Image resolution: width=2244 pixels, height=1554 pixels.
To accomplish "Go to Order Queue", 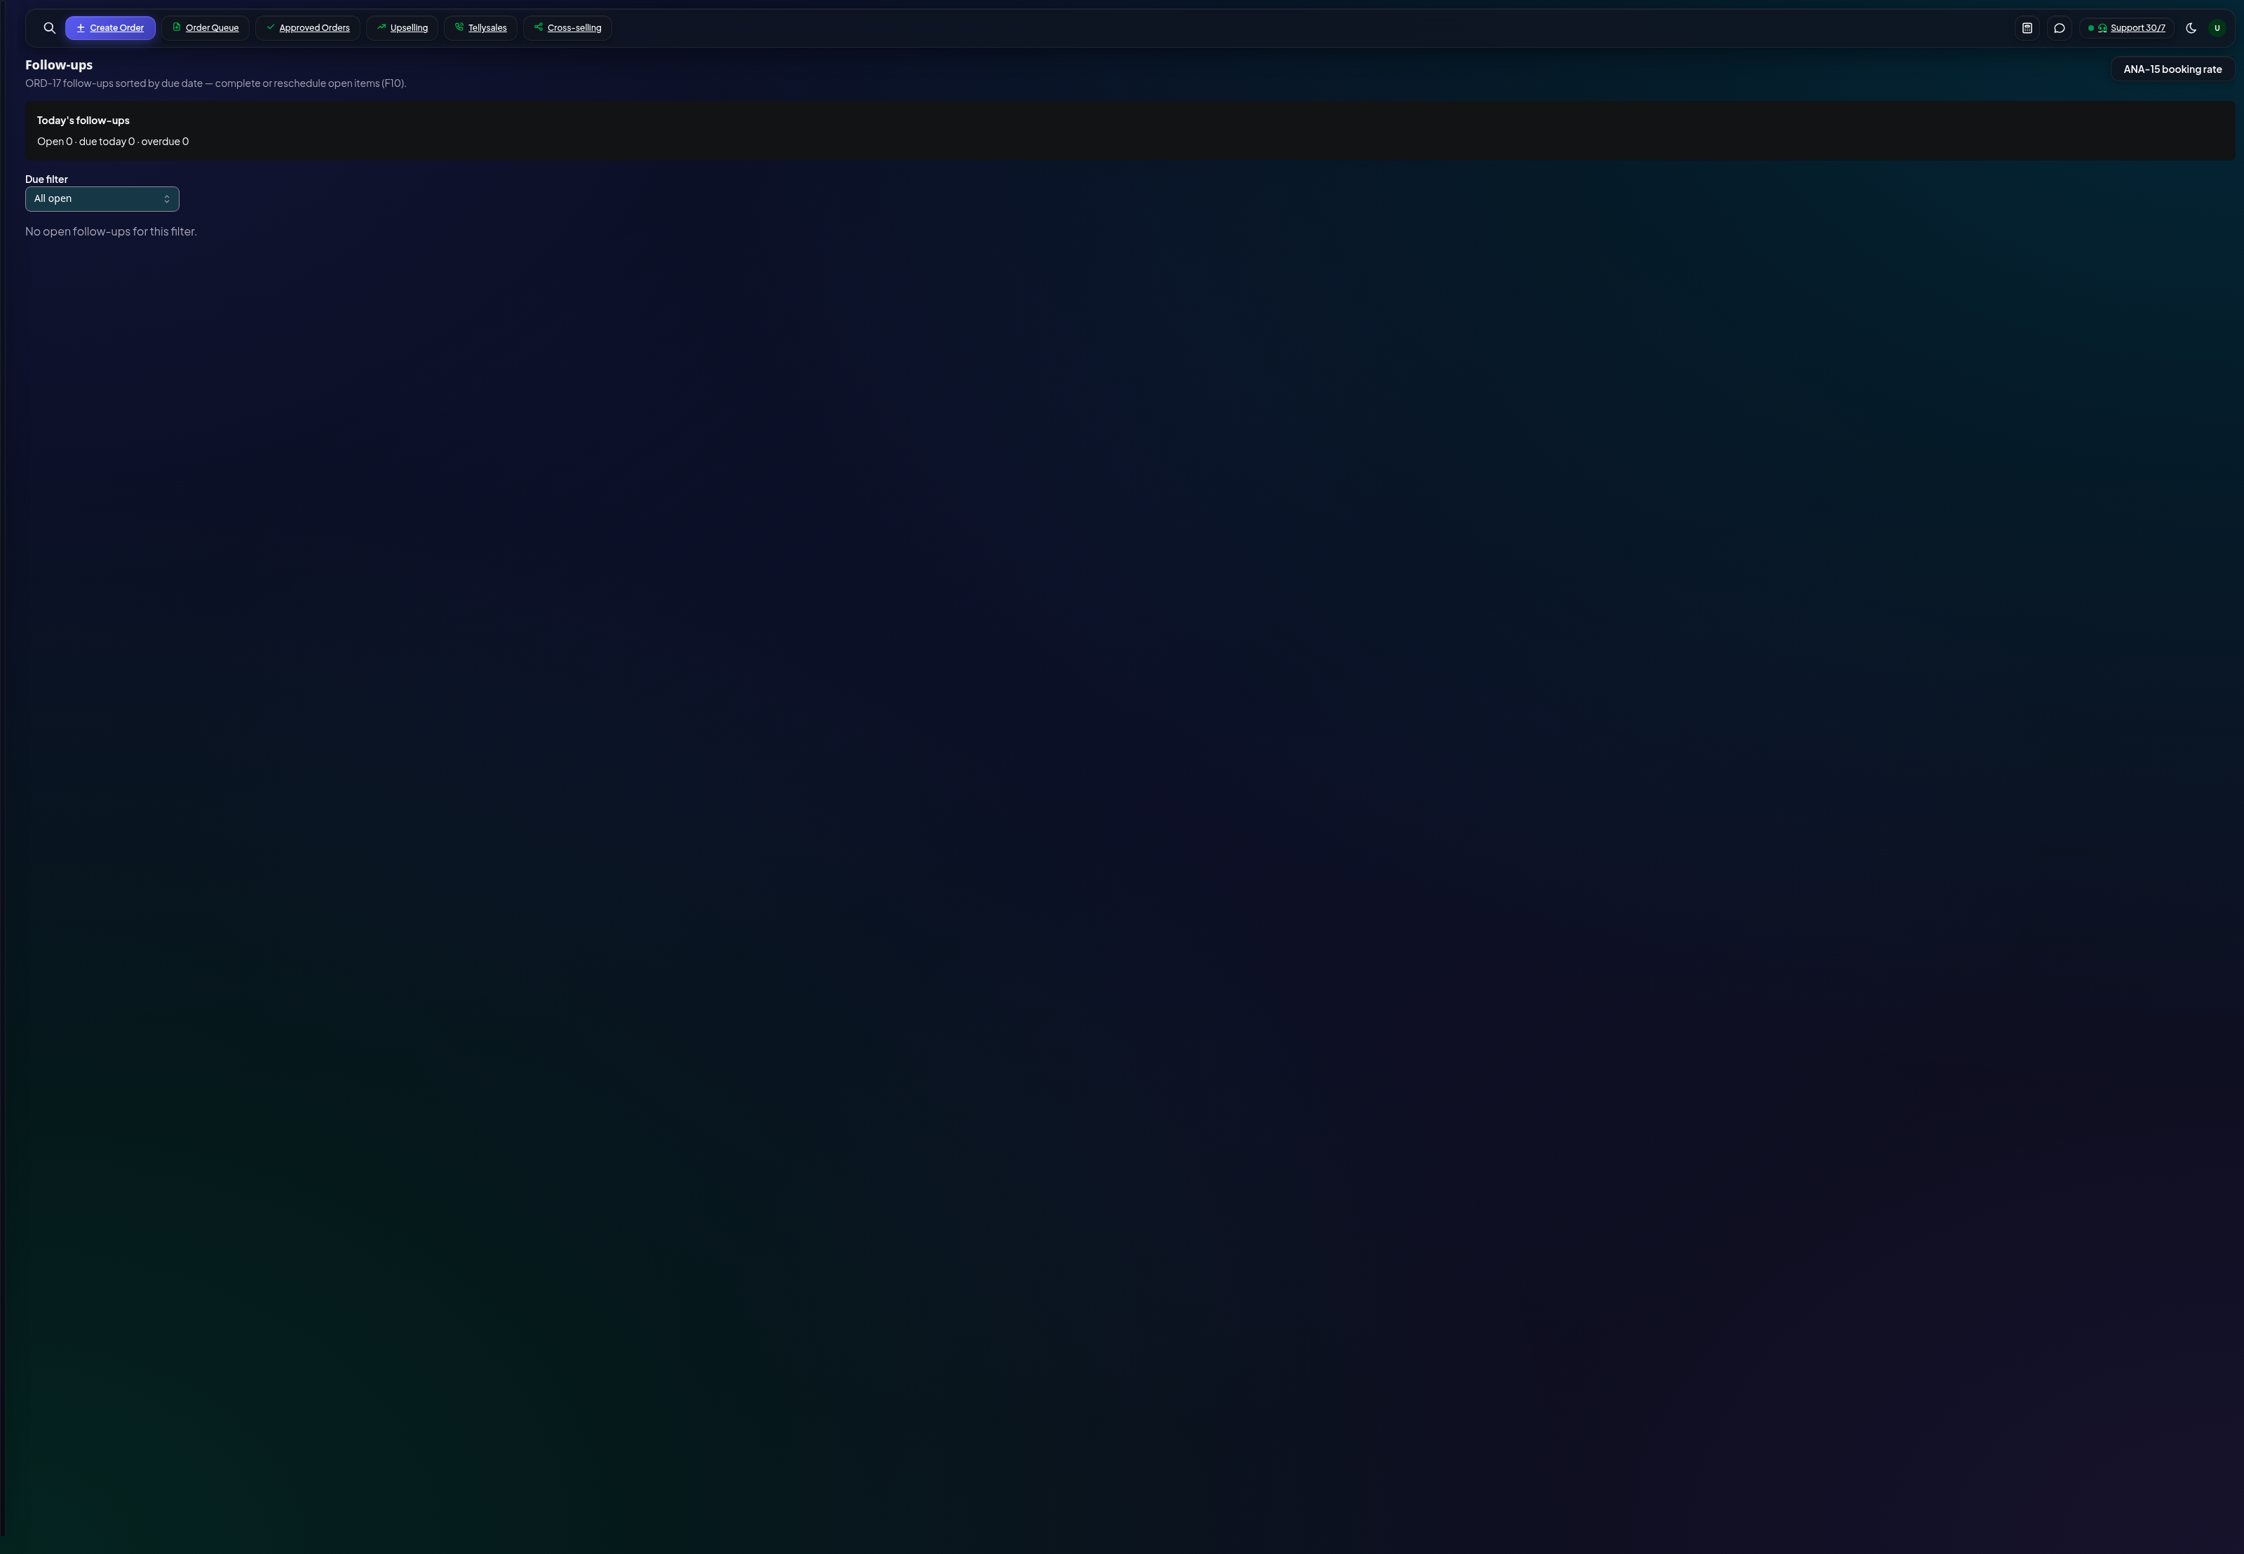I will coord(205,28).
